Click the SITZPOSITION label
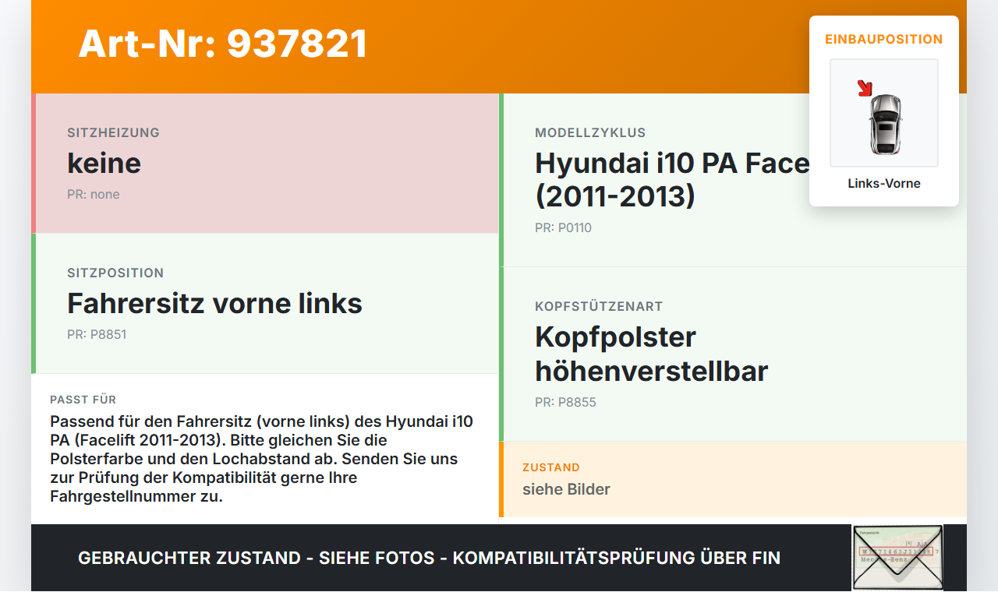This screenshot has width=998, height=592. [x=115, y=273]
